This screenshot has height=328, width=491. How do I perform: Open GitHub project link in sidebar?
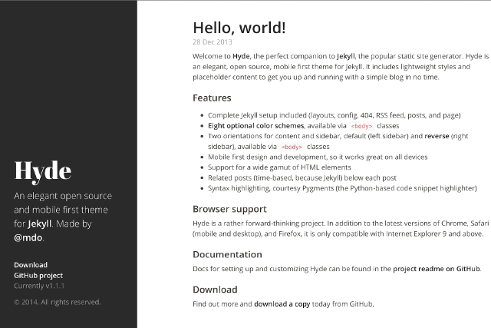point(38,275)
